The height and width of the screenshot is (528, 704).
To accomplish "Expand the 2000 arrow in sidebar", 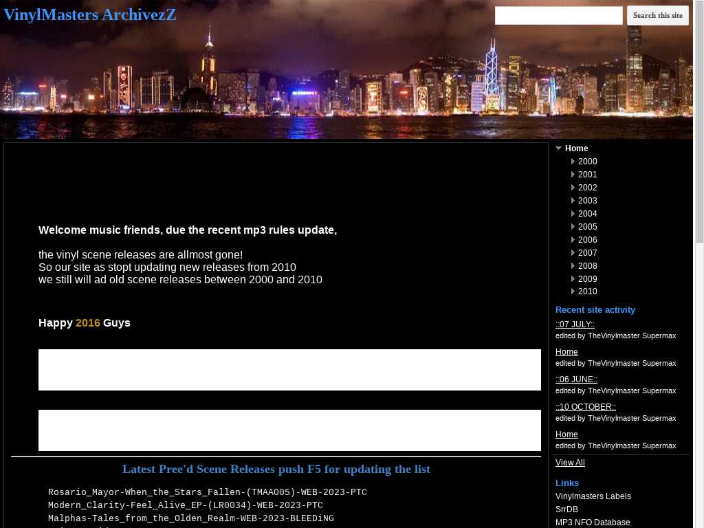I will pyautogui.click(x=573, y=162).
